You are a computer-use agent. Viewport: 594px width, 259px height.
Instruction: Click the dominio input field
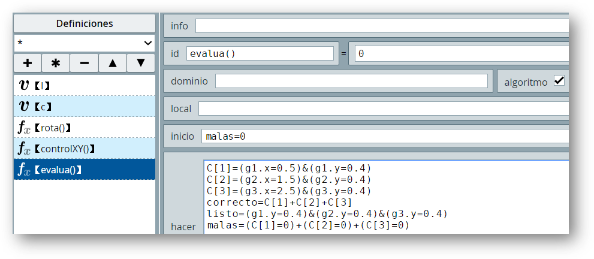point(351,81)
